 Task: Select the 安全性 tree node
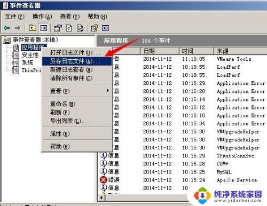[x=30, y=55]
